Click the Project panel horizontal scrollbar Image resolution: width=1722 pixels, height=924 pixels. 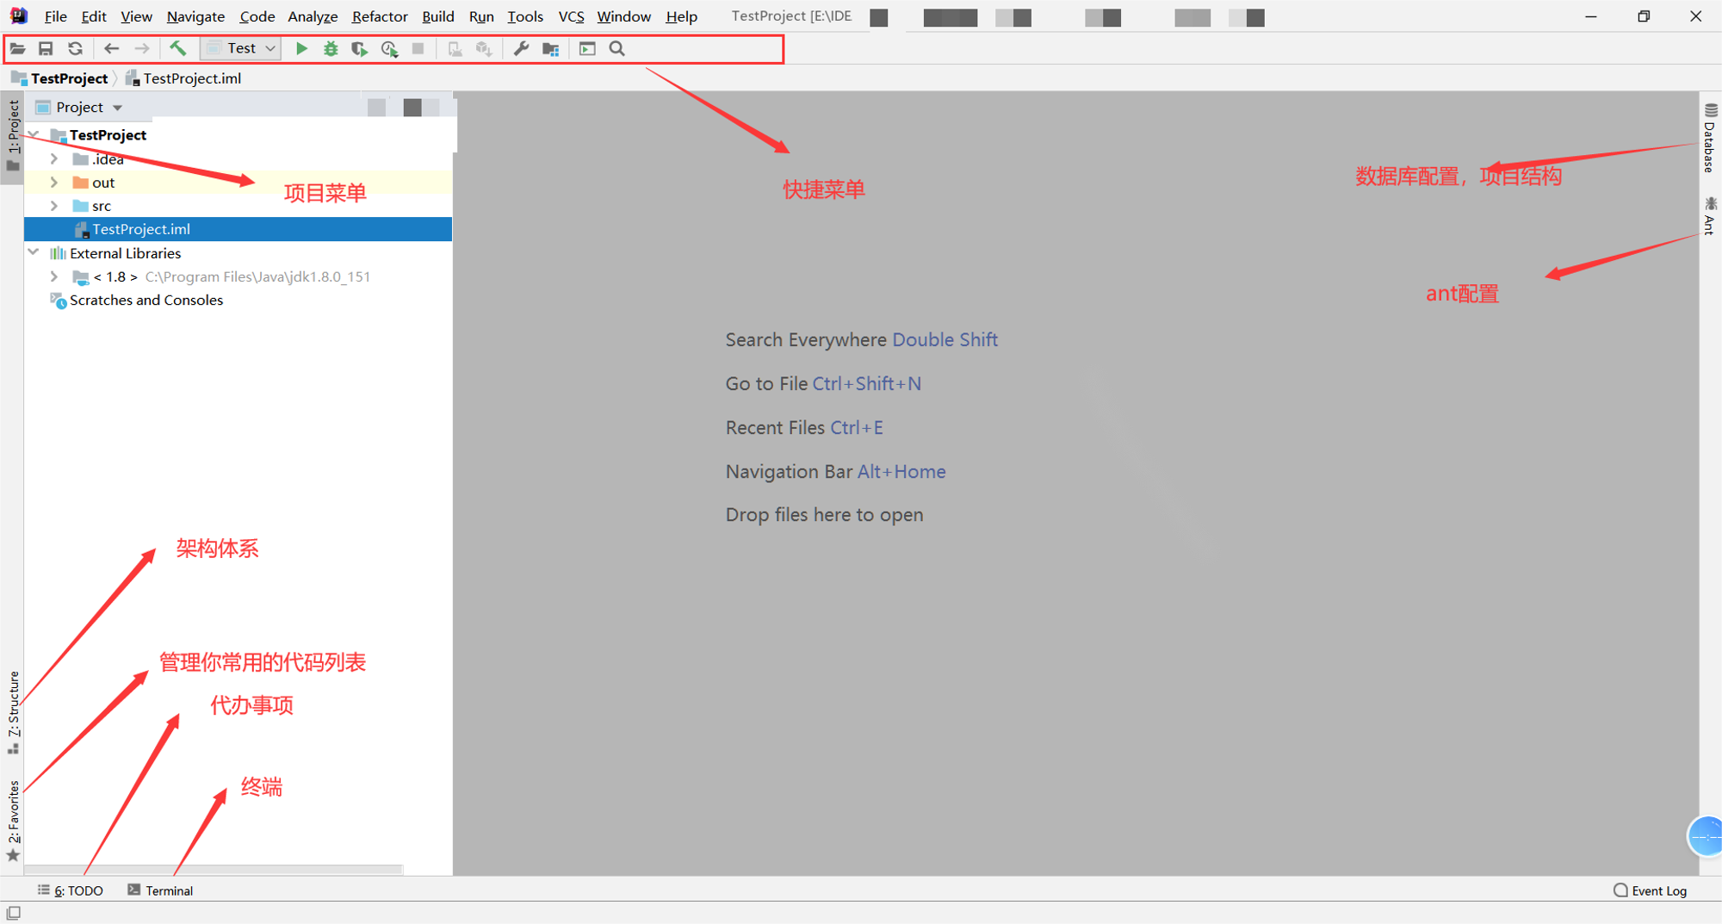tap(214, 870)
